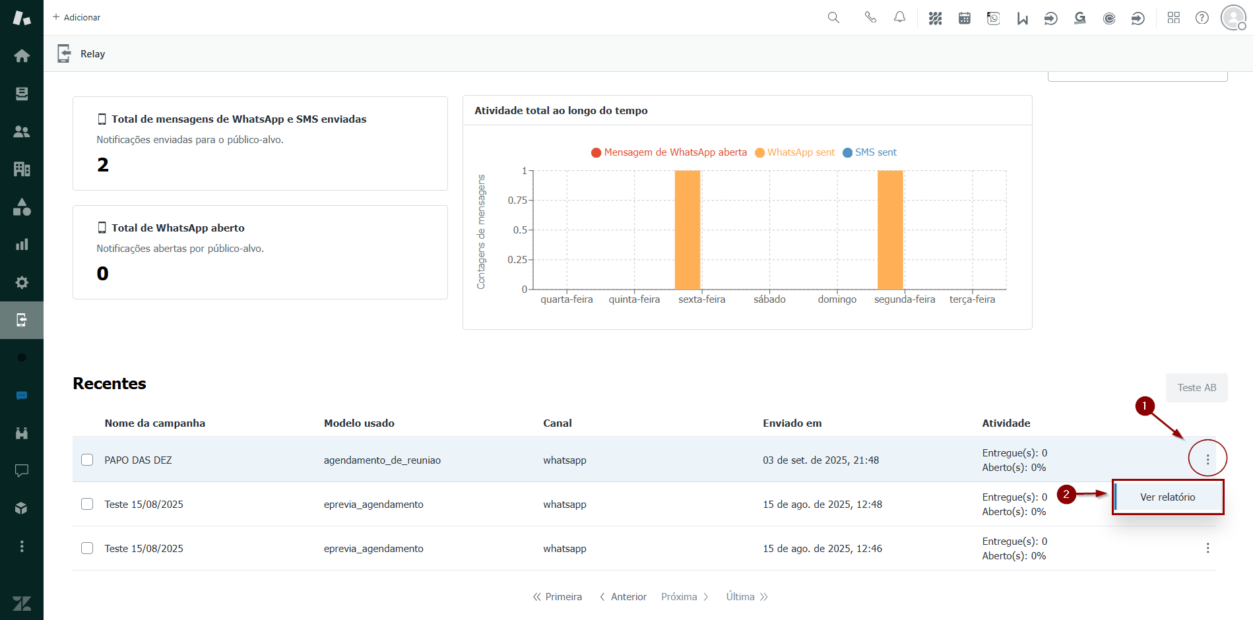
Task: Click the help question mark icon
Action: pos(1202,18)
